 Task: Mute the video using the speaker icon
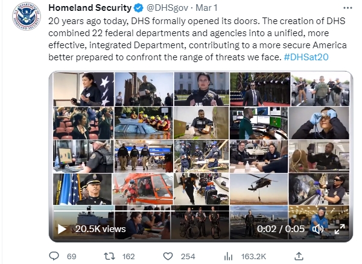coord(318,229)
